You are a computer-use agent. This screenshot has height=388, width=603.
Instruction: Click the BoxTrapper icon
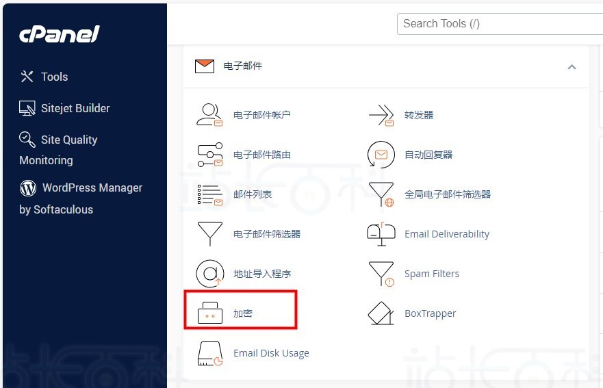click(381, 313)
